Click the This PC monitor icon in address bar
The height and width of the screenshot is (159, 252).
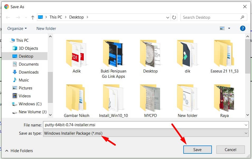tap(40, 17)
